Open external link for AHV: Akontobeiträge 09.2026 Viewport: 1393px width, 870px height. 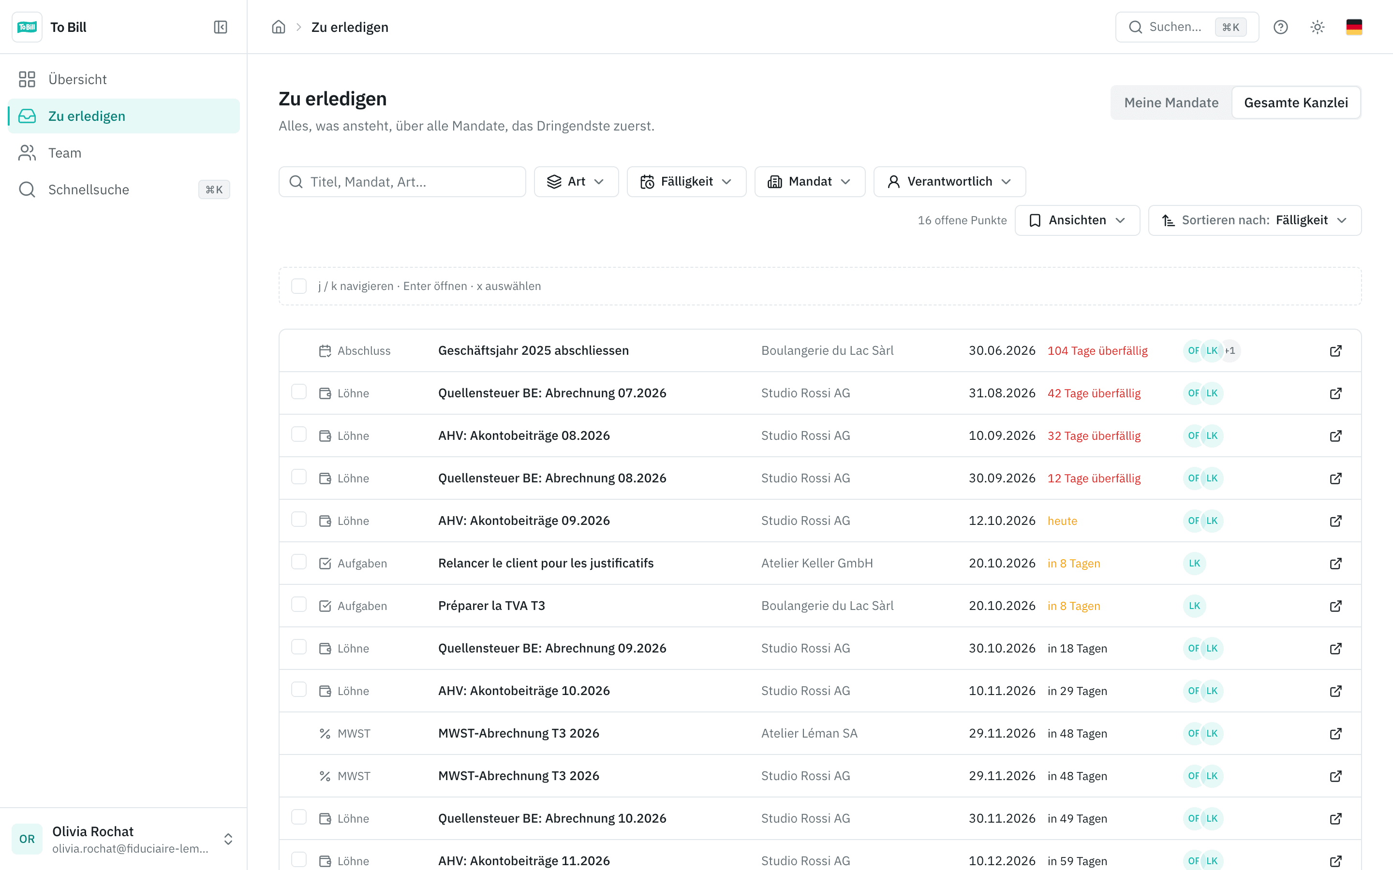click(1335, 521)
